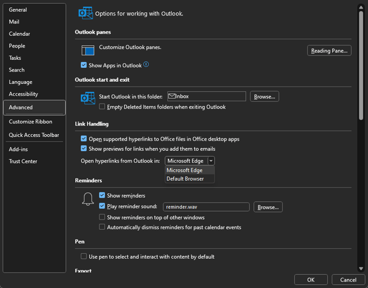Click the scrollbar up arrow
The height and width of the screenshot is (288, 368).
click(x=361, y=7)
